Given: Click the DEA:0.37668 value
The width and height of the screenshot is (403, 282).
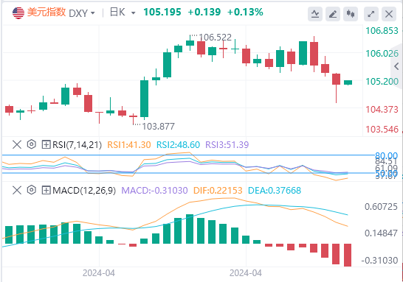Looking at the screenshot, I should tap(275, 191).
